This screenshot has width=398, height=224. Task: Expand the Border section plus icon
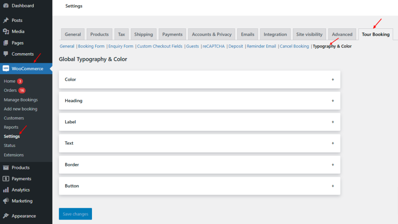click(332, 165)
